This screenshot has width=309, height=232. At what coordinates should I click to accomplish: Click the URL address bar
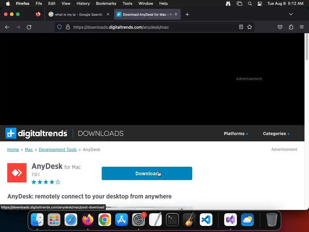(x=154, y=27)
